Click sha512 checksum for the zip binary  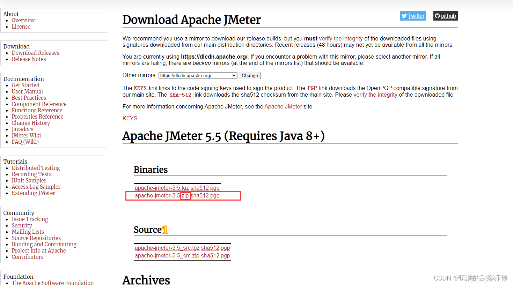point(199,195)
